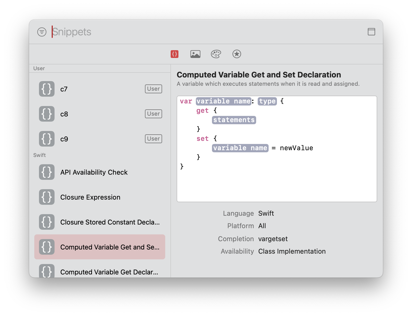Click the User section header
Viewport: 412px width, 316px height.
coord(39,68)
